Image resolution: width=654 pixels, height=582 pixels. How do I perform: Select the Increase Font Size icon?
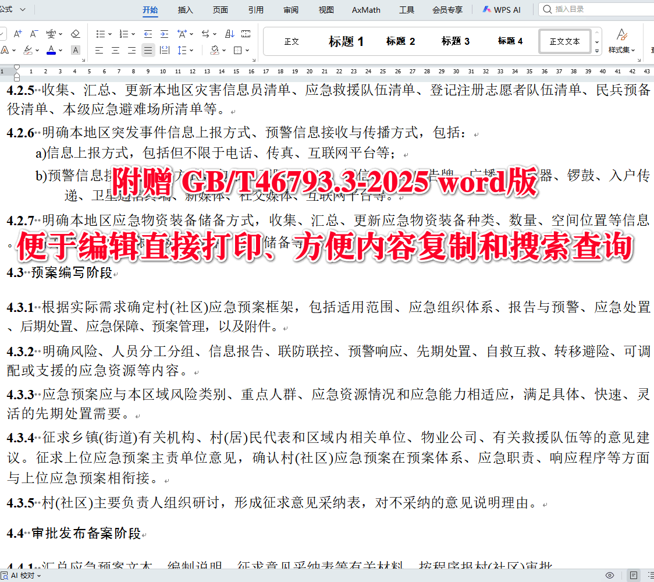pos(17,33)
